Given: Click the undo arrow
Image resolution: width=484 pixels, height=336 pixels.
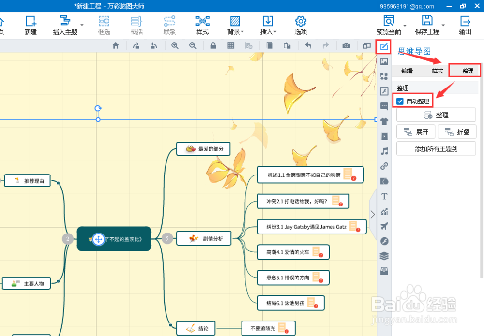Looking at the screenshot, I should 308,45.
